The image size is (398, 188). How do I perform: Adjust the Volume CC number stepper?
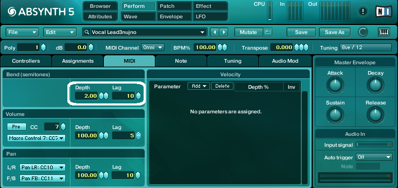[x=63, y=126]
